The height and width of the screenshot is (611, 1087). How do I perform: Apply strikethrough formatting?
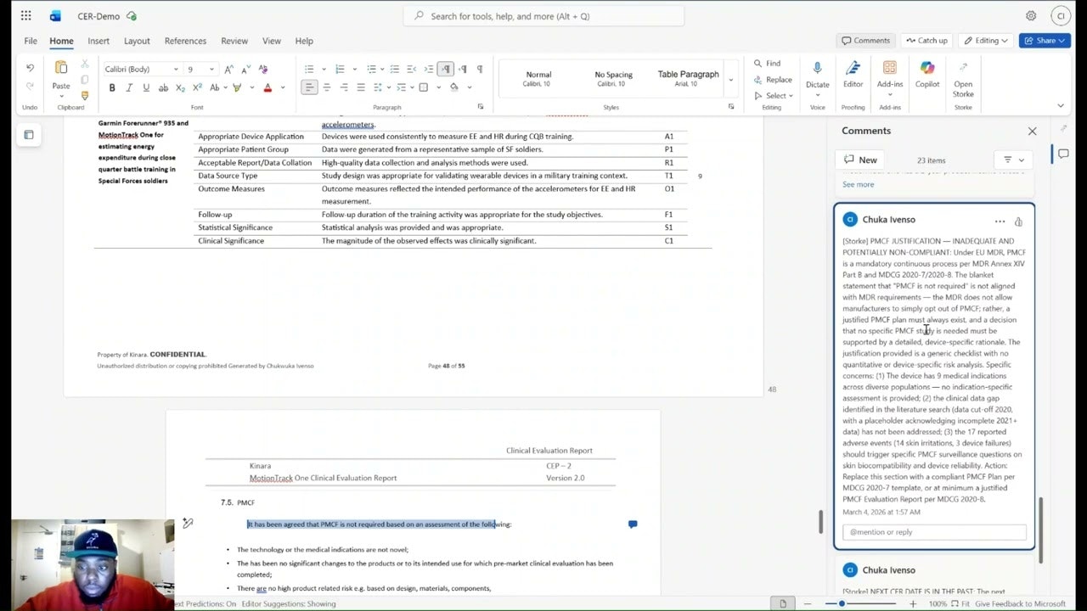[x=163, y=87]
